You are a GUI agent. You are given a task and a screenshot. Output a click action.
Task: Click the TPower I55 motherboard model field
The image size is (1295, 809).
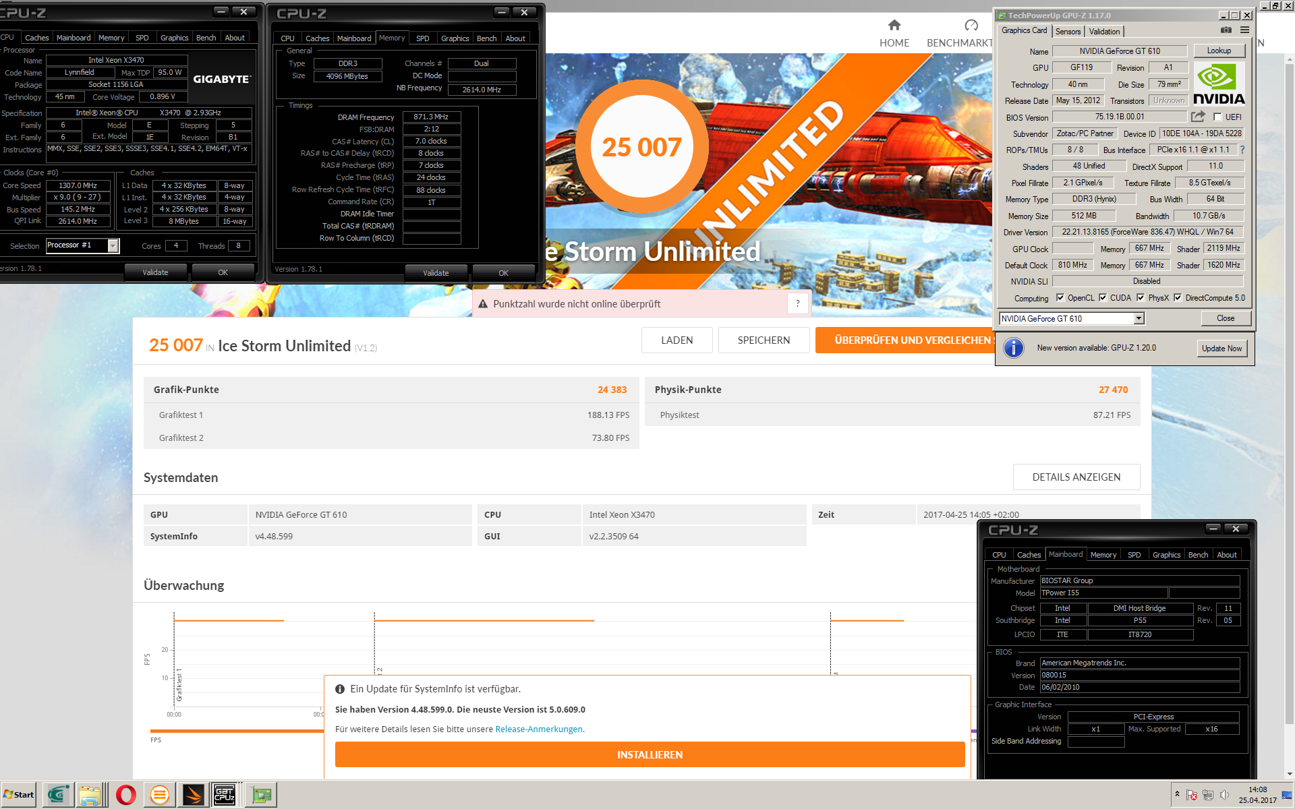1103,593
